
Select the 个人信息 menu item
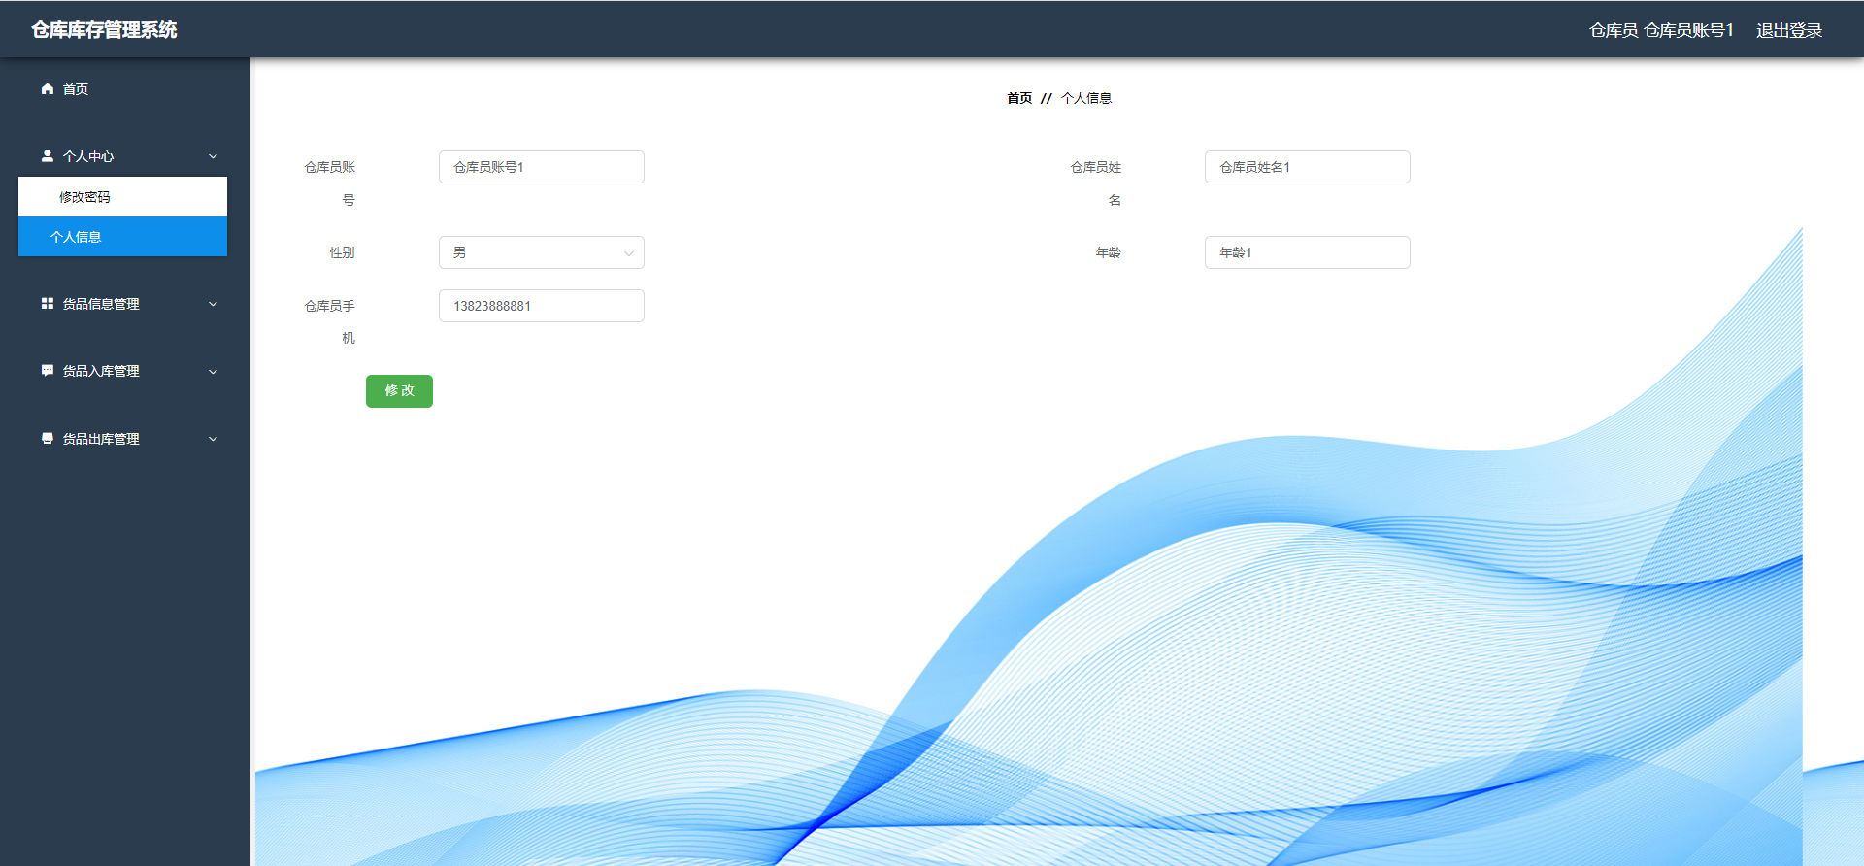[122, 237]
